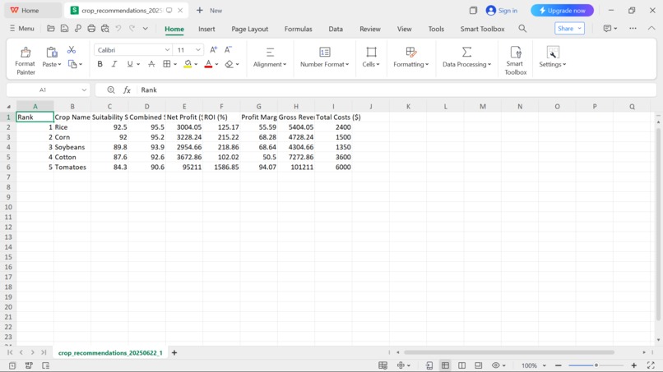The height and width of the screenshot is (372, 663).
Task: Open the font size dropdown
Action: point(198,50)
